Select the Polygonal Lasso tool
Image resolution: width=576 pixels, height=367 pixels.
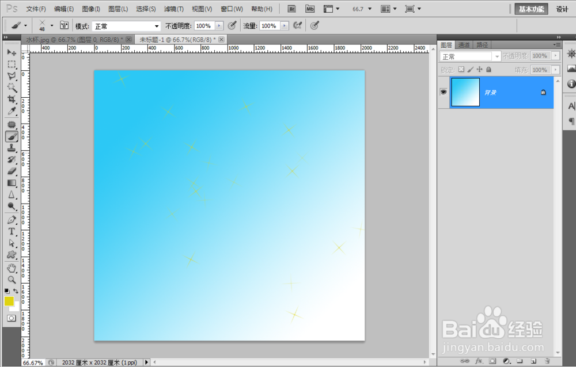tap(12, 76)
